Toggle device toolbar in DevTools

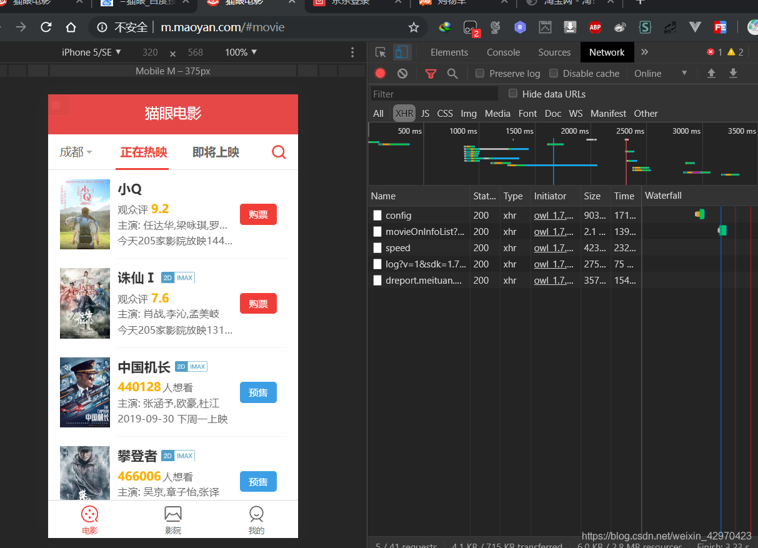401,52
